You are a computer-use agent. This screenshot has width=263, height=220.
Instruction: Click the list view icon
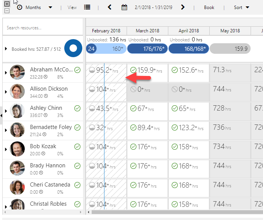(87, 7)
